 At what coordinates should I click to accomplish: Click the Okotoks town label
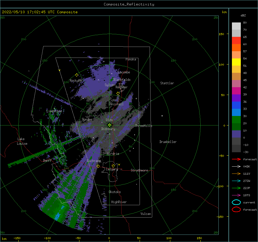(x=115, y=192)
